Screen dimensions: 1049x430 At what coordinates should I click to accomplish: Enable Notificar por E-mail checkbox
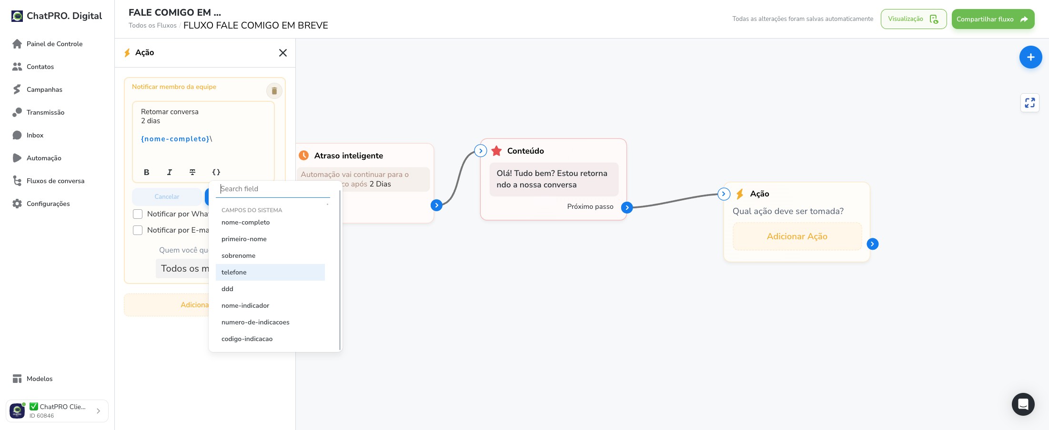point(138,230)
